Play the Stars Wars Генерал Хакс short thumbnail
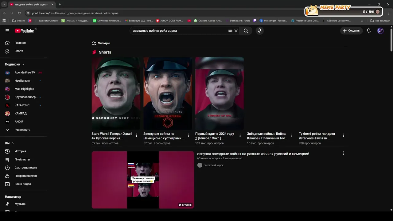Screen dimensions: 393x221 (116, 94)
